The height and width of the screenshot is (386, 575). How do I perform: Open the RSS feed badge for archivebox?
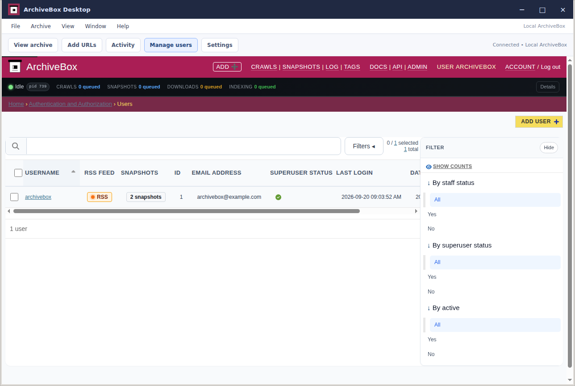99,197
